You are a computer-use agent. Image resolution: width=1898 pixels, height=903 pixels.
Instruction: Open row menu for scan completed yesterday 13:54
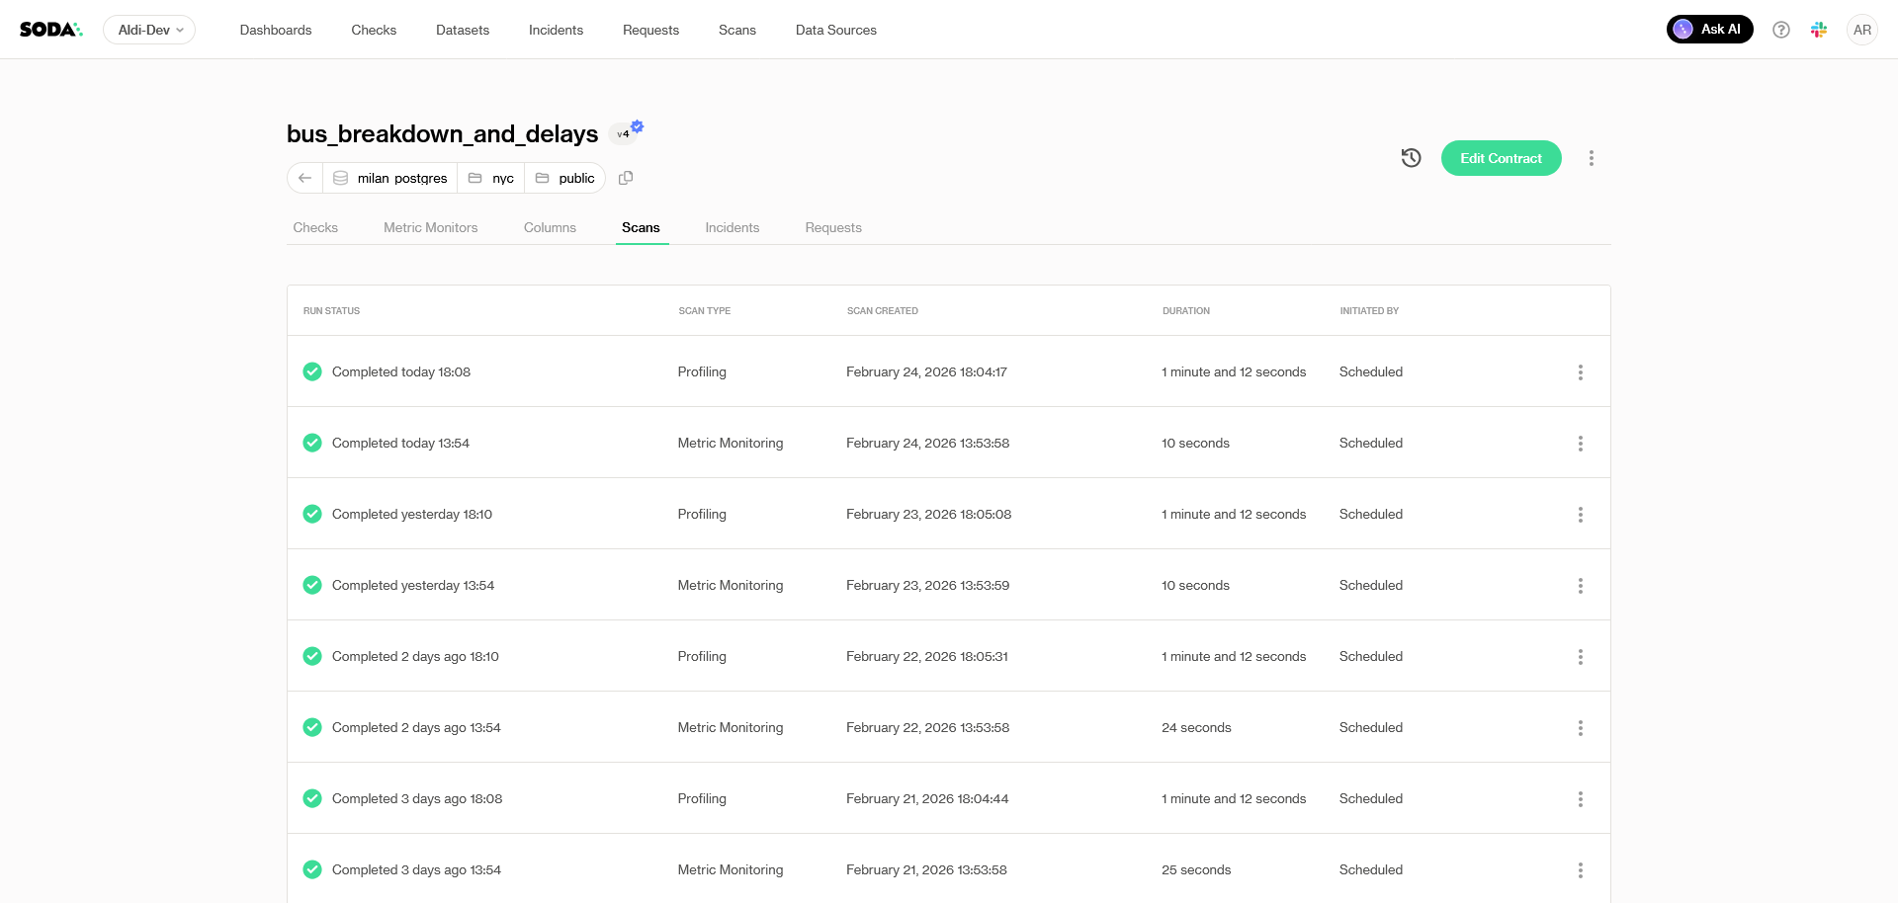tap(1580, 586)
